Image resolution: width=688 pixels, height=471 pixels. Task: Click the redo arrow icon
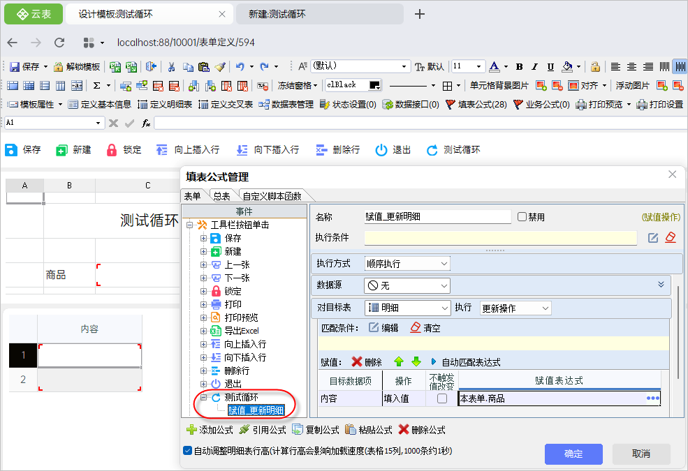(x=264, y=66)
